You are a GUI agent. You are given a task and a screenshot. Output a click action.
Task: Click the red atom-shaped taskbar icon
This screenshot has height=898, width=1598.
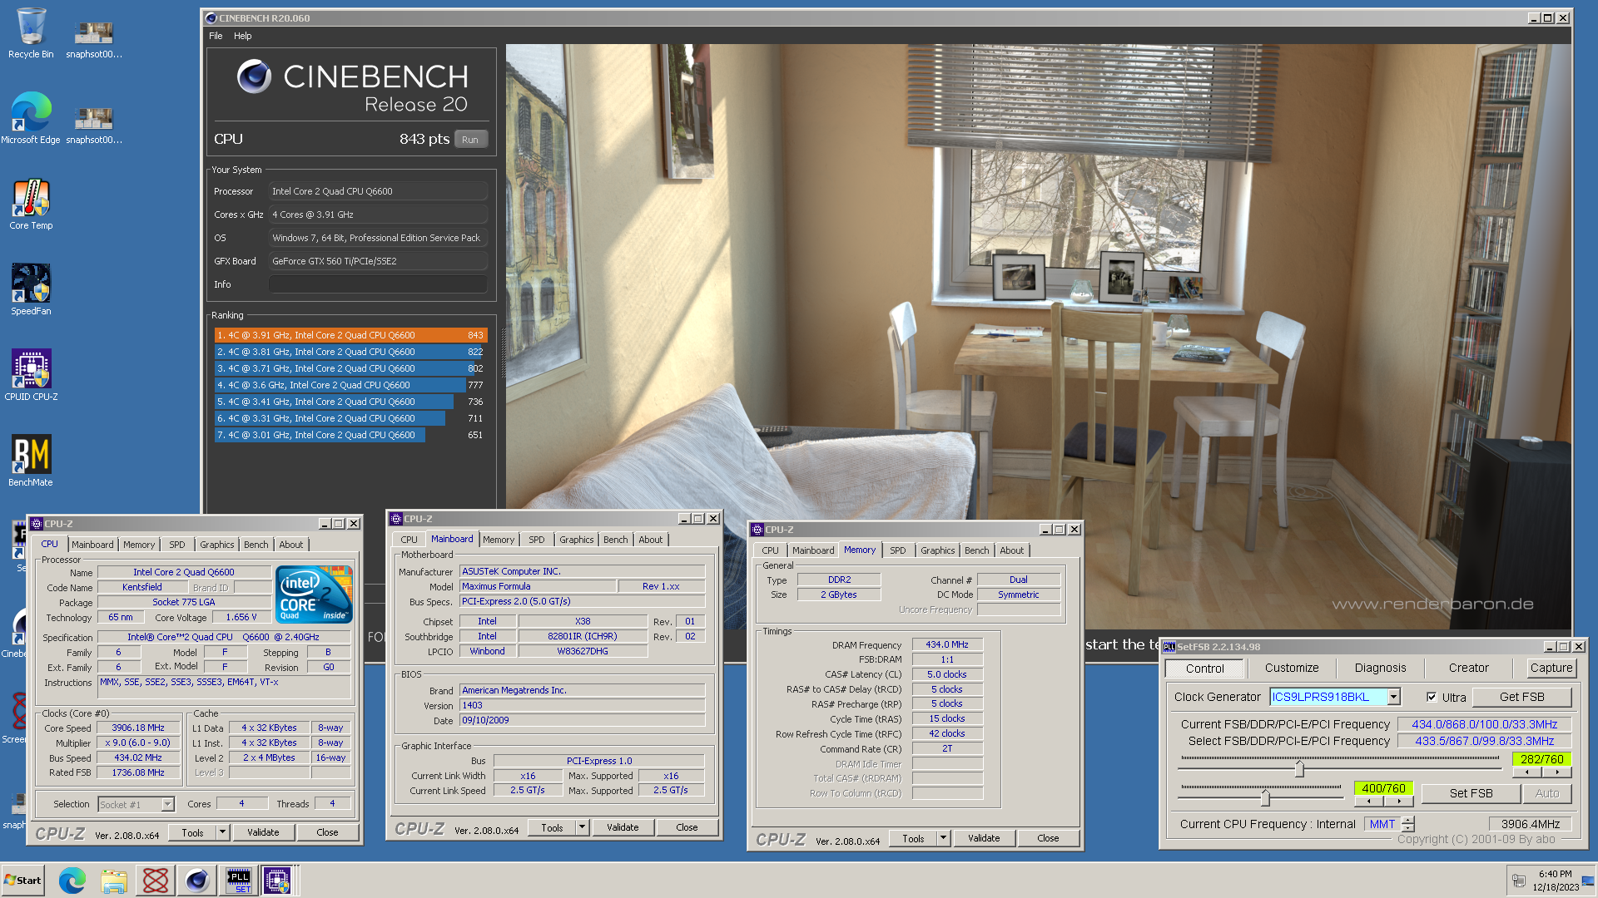coord(156,881)
